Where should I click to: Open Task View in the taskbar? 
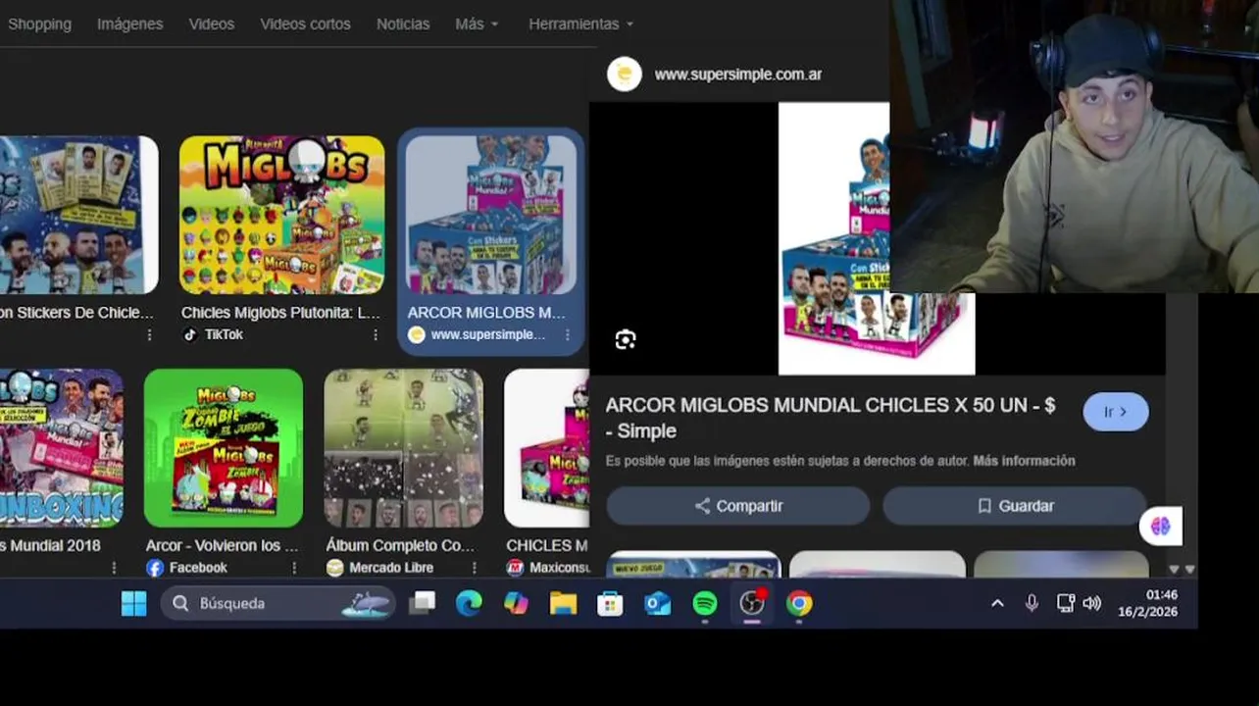[x=422, y=603]
